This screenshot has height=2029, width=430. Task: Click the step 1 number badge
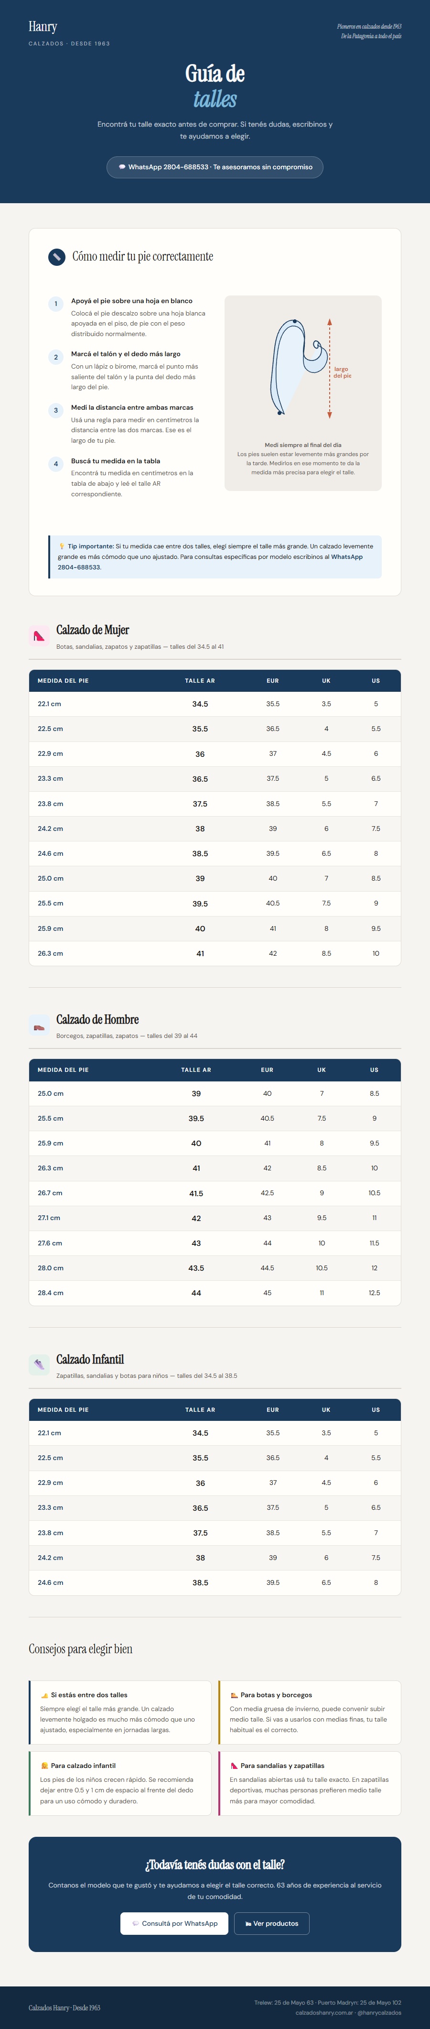tap(56, 304)
